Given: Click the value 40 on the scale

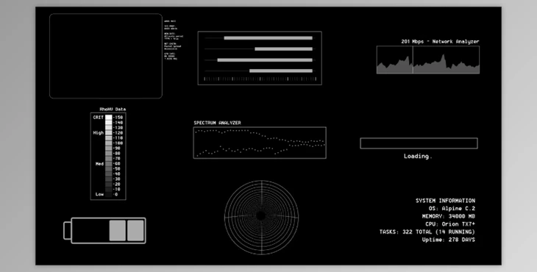Looking at the screenshot, I should [x=117, y=173].
